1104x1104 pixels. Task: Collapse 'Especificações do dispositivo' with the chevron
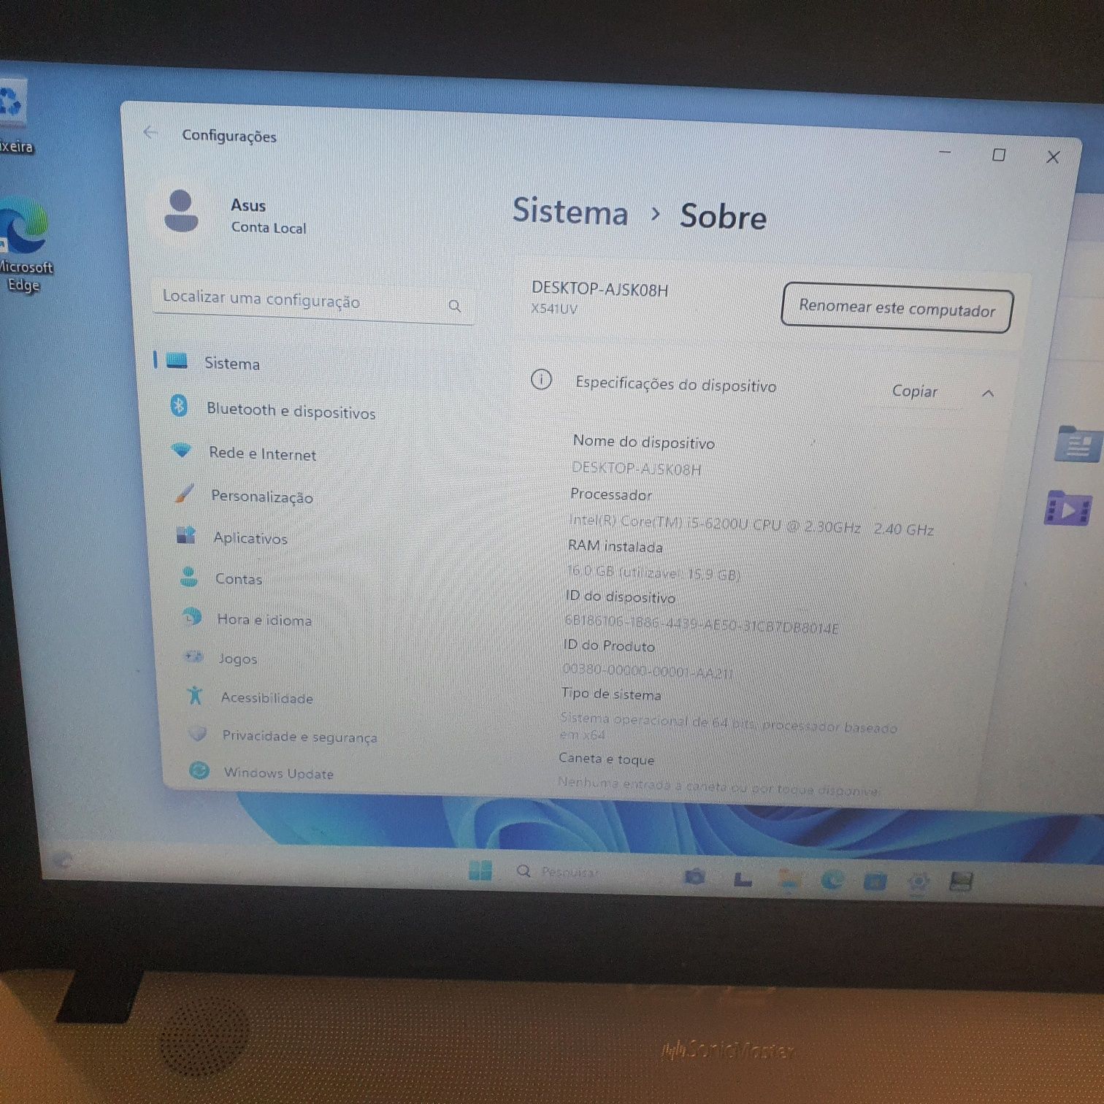(988, 394)
